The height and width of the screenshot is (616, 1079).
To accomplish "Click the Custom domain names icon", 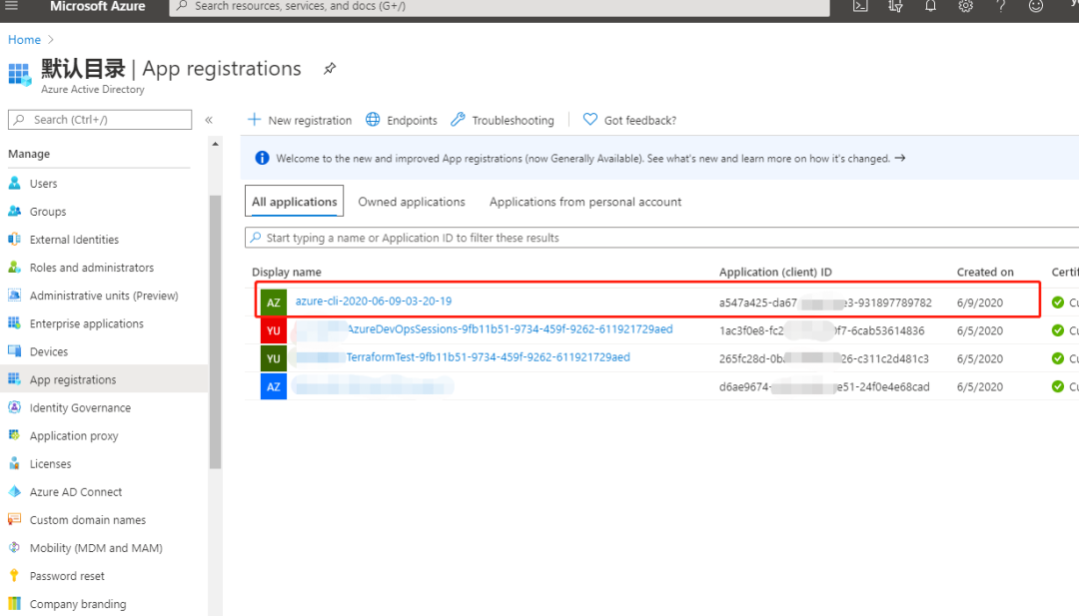I will point(14,520).
